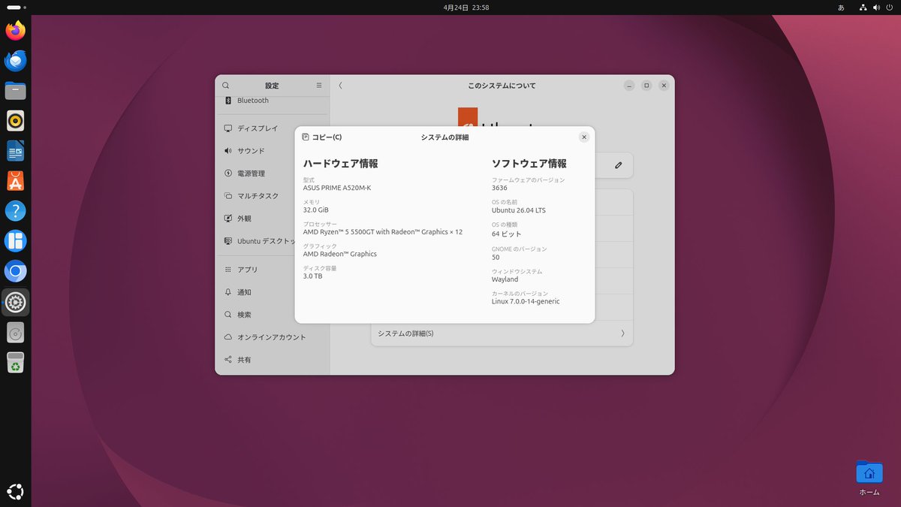Select 外観 in the settings sidebar

point(273,219)
